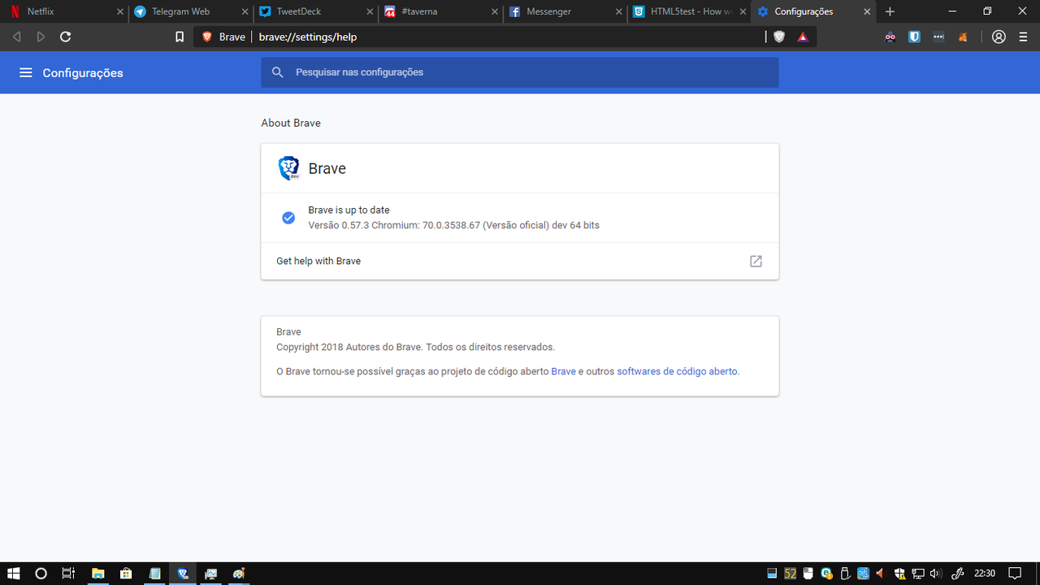Open a new tab with the plus button
The image size is (1040, 585).
[890, 11]
